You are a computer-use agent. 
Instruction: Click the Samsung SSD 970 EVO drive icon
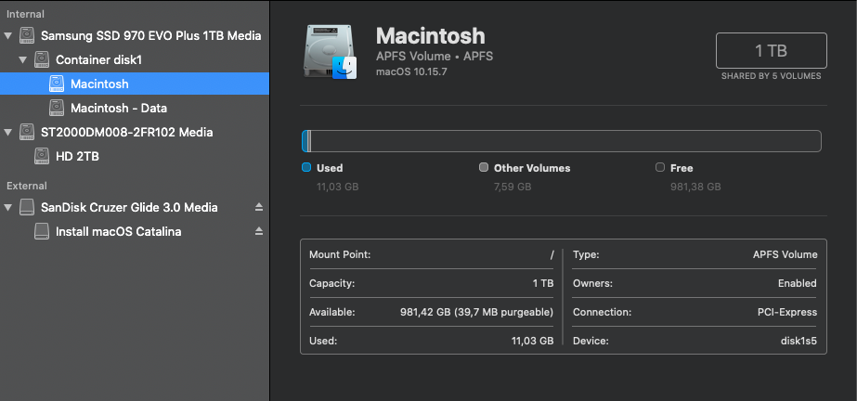pyautogui.click(x=27, y=35)
